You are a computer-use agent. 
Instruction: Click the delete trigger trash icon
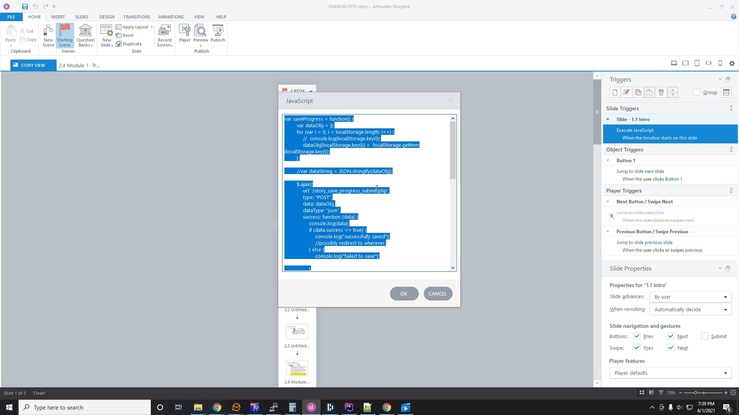coord(661,92)
